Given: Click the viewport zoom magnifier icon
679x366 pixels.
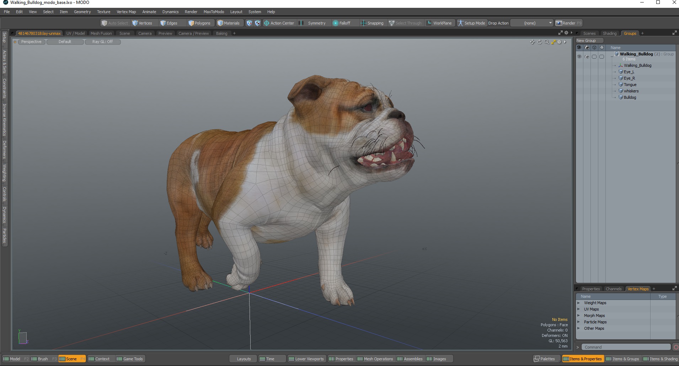Looking at the screenshot, I should coord(546,42).
